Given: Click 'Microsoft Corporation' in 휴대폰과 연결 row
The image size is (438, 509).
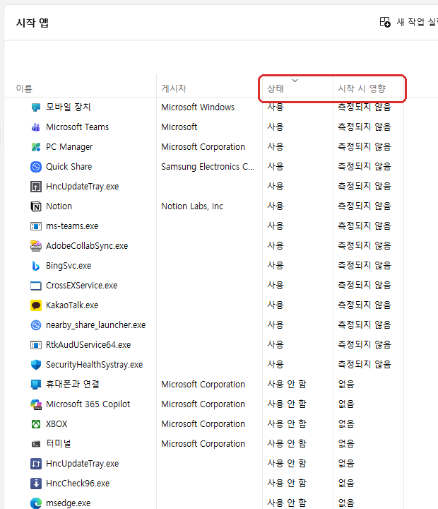Looking at the screenshot, I should (203, 385).
